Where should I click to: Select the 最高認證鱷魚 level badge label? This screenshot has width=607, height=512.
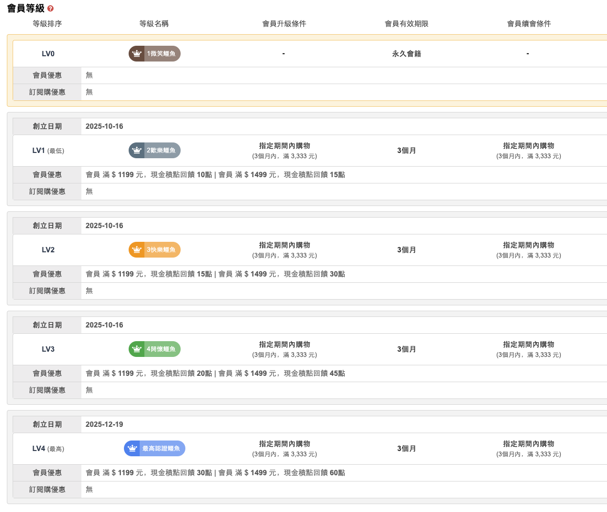pyautogui.click(x=161, y=448)
